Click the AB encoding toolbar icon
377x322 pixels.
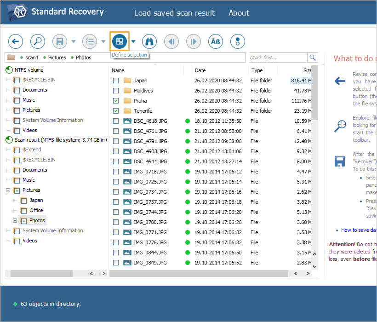coord(215,41)
